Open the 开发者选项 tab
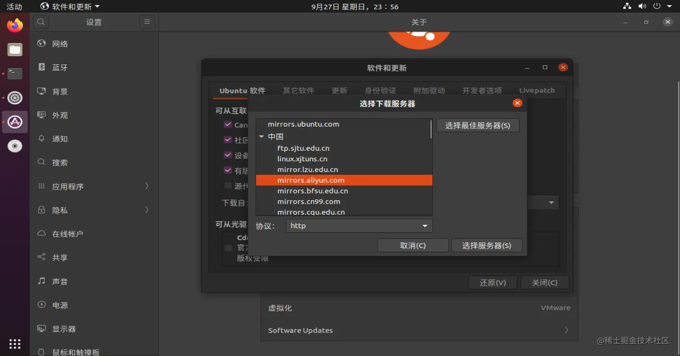The image size is (680, 356). (x=482, y=90)
